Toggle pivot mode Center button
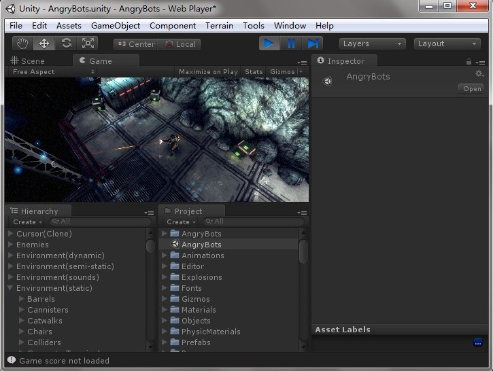 (x=137, y=44)
